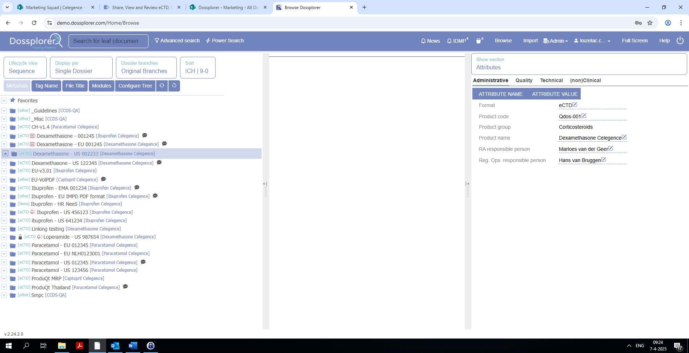Switch to the Technical tab

(551, 80)
